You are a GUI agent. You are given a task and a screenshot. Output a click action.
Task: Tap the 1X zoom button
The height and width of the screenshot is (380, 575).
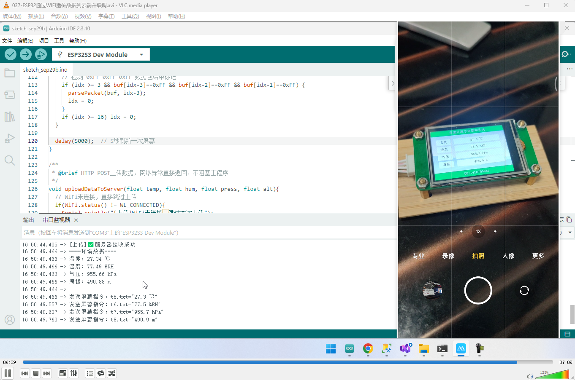click(x=478, y=231)
